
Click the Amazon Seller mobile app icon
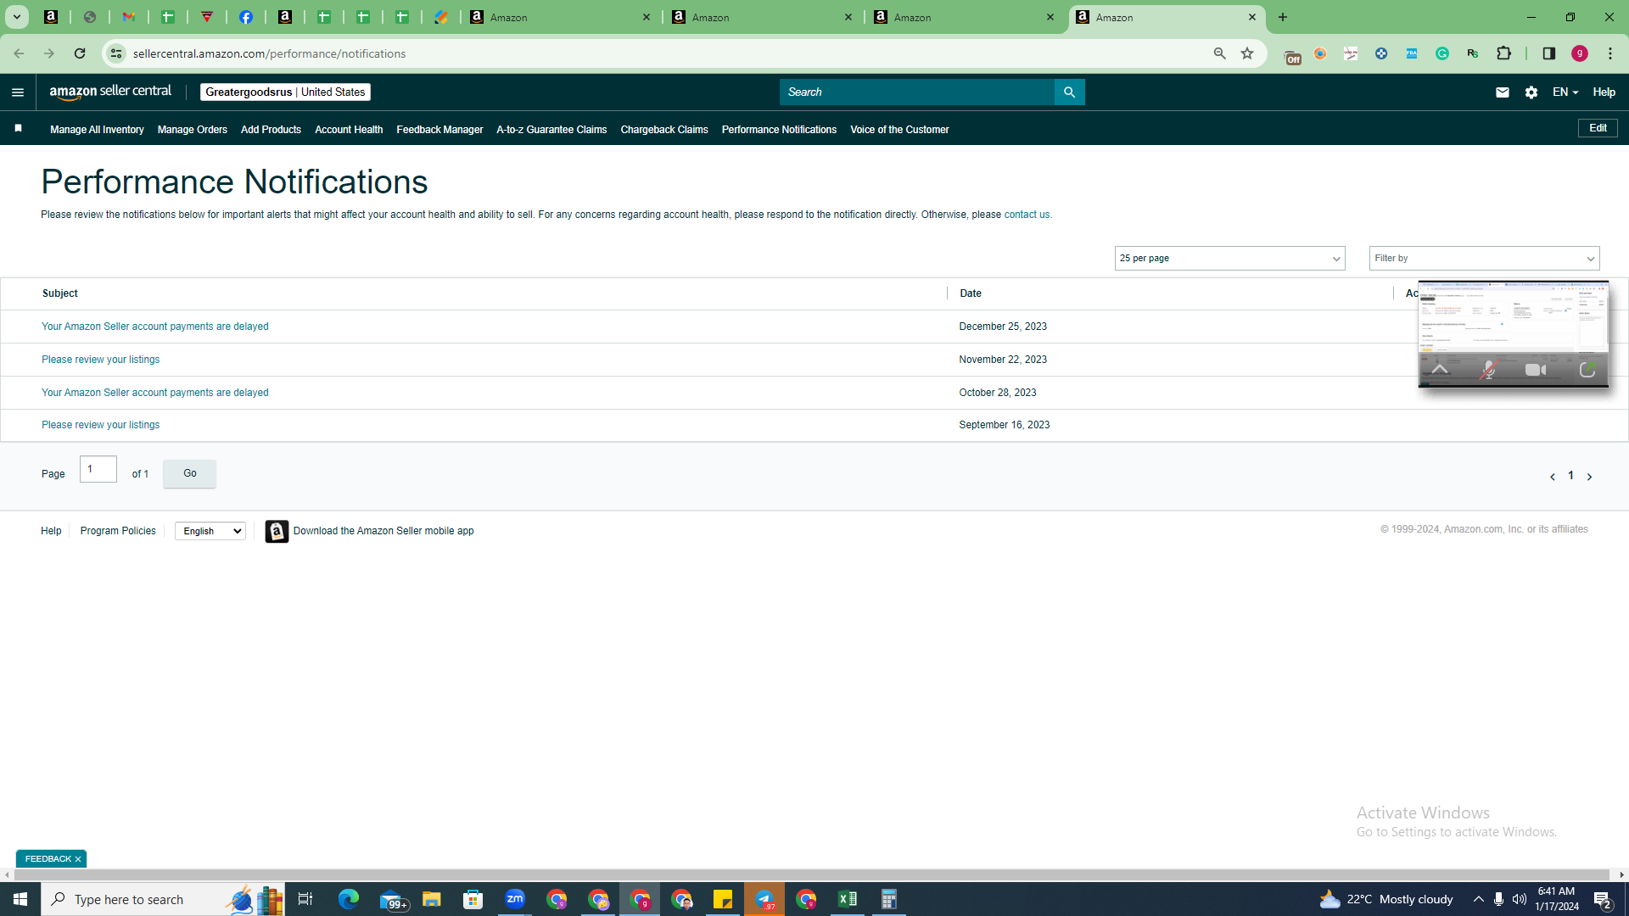pyautogui.click(x=277, y=531)
